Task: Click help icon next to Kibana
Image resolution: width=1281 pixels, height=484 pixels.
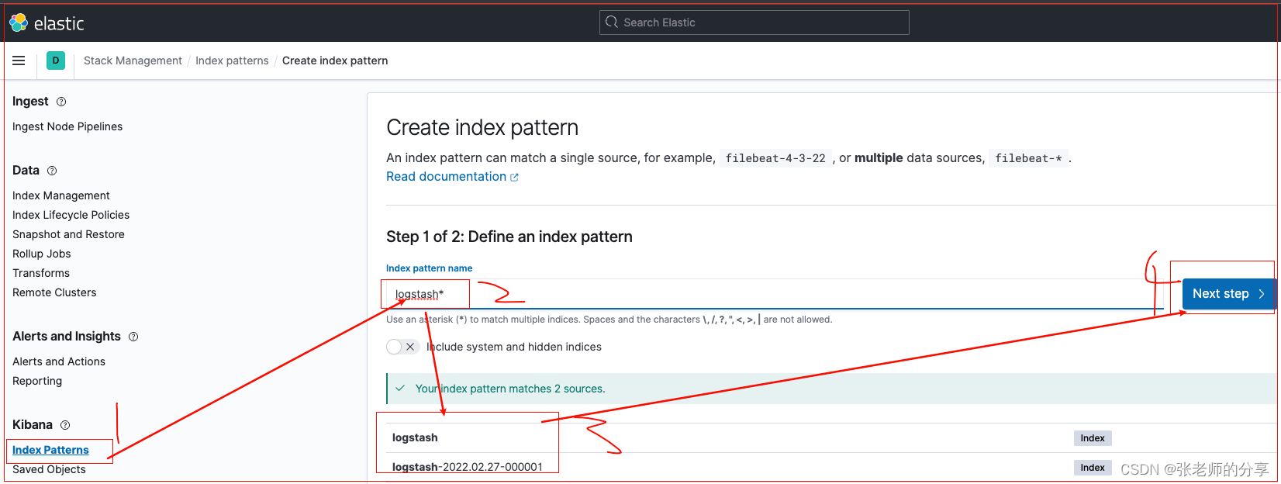Action: pyautogui.click(x=65, y=425)
